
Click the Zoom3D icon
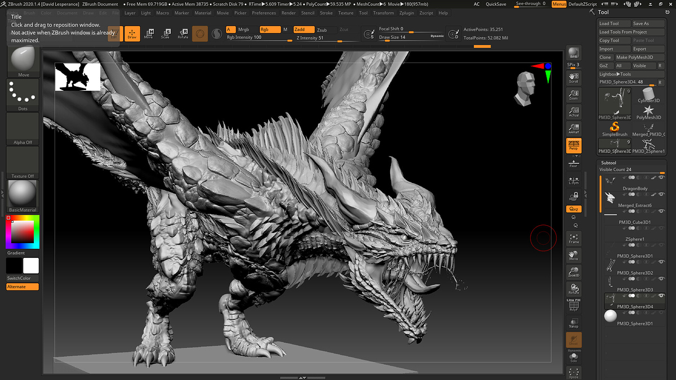tap(573, 272)
